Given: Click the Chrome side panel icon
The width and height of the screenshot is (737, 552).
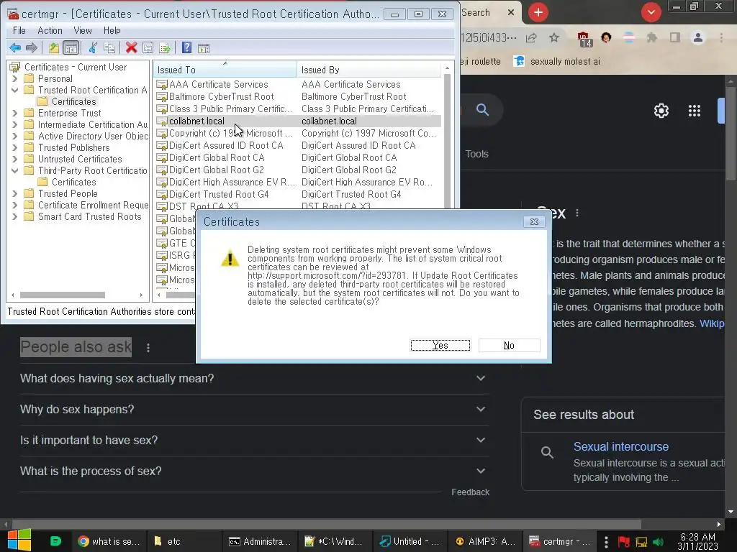Looking at the screenshot, I should (x=675, y=37).
